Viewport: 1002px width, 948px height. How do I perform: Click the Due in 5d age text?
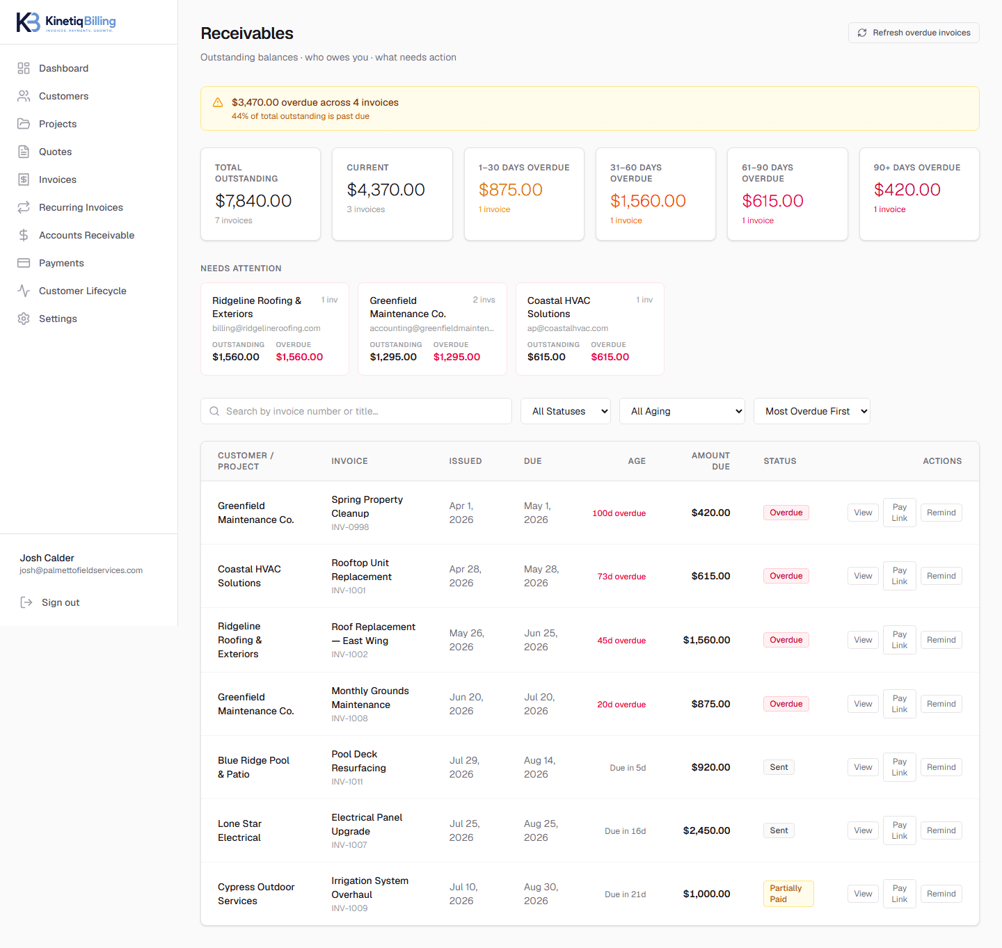click(628, 768)
